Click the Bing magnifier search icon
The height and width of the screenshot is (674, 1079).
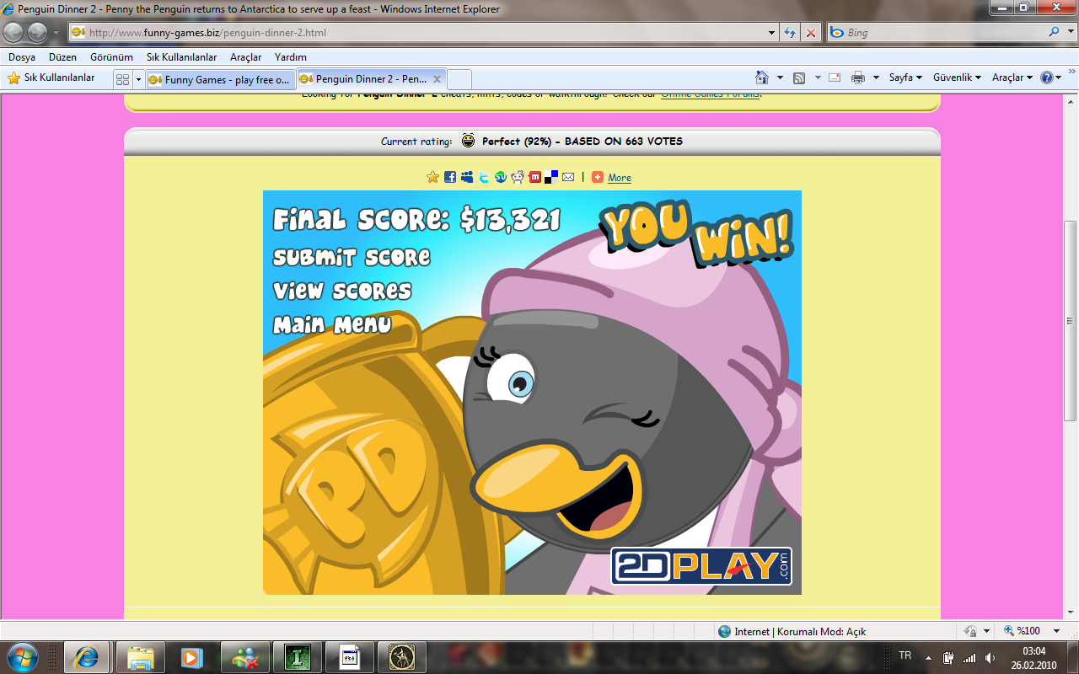[x=1054, y=33]
